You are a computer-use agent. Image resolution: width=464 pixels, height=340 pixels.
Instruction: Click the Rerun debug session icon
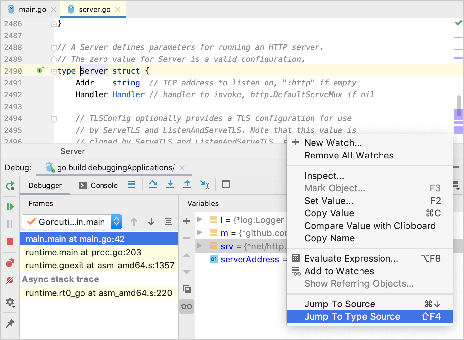[10, 186]
